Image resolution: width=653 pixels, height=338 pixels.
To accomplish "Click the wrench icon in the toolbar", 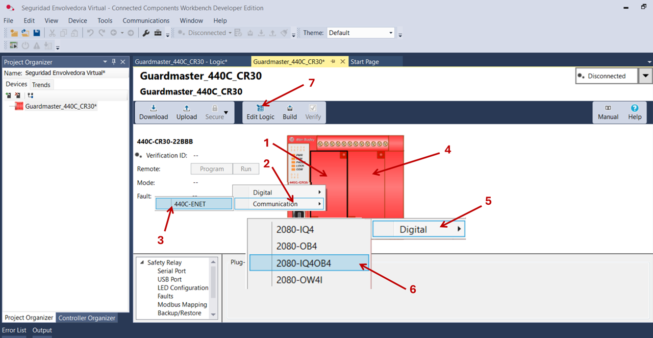I will coord(146,33).
